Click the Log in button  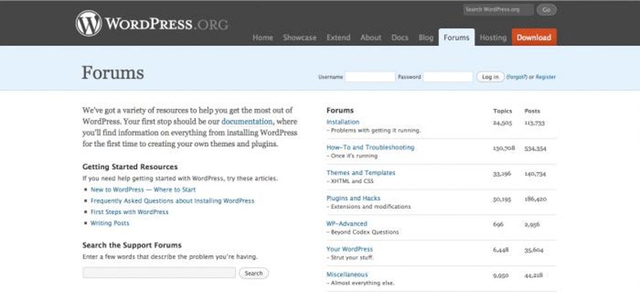click(490, 77)
